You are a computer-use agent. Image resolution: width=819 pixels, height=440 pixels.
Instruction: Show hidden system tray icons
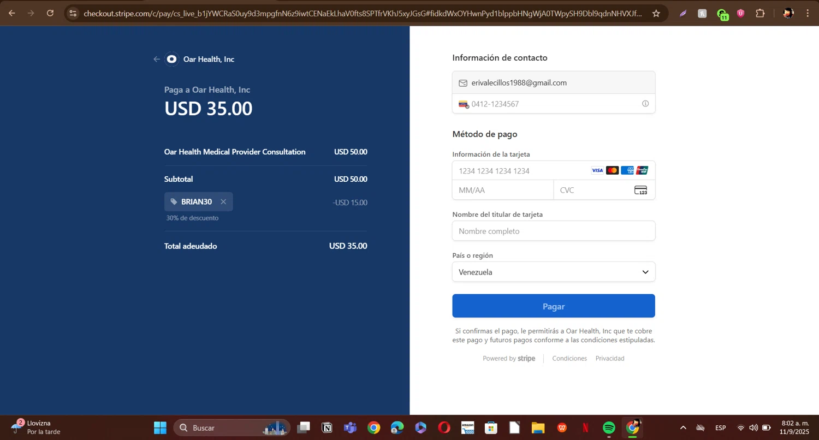coord(683,427)
